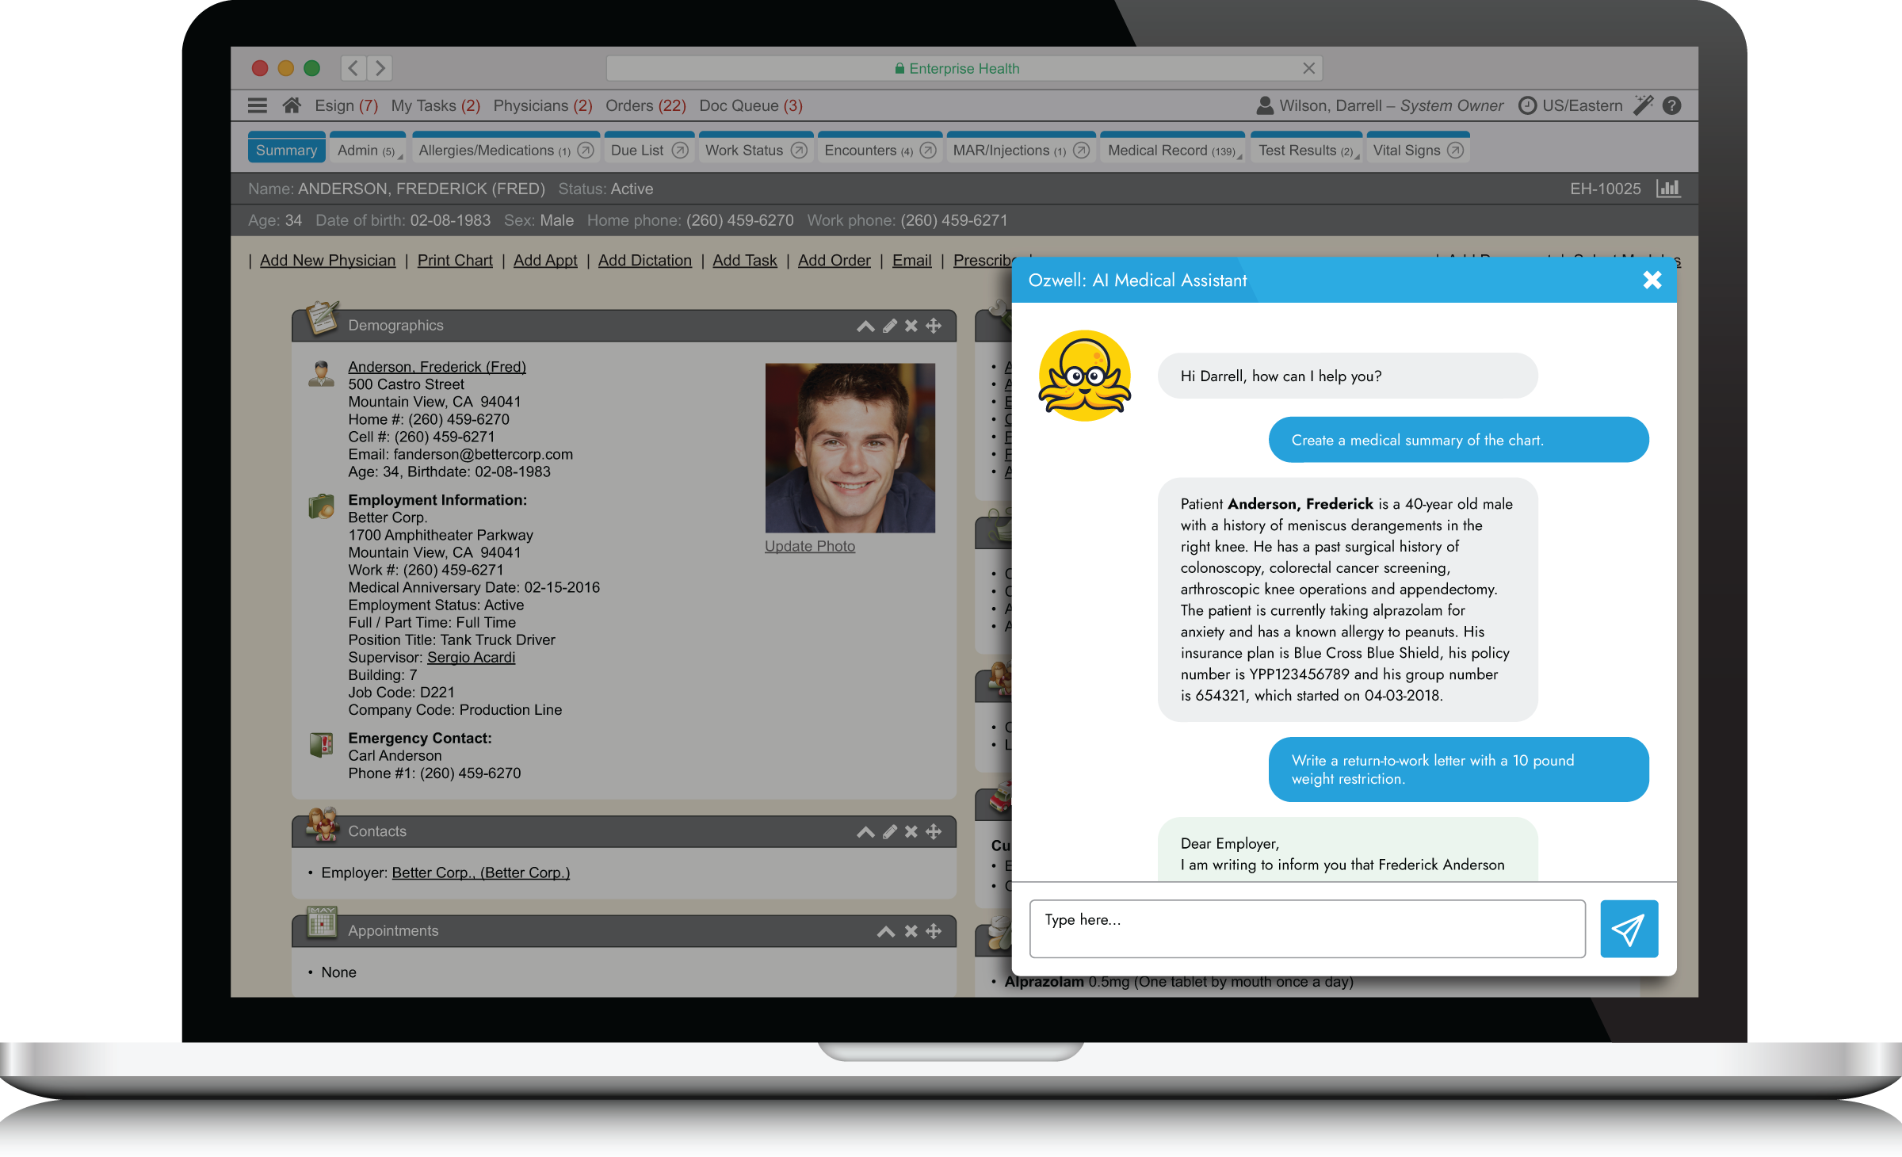Open the hamburger main menu icon
This screenshot has height=1157, width=1902.
click(x=258, y=105)
